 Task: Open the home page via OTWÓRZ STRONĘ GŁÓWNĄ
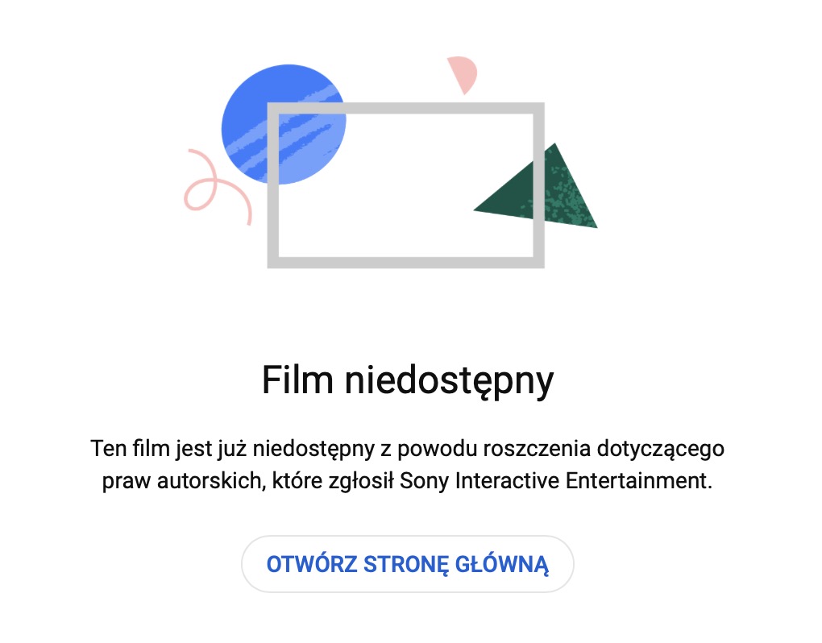(x=407, y=564)
